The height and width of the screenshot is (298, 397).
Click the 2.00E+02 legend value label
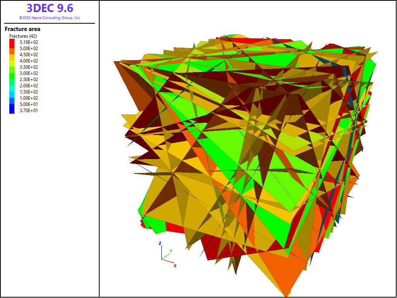tap(29, 86)
